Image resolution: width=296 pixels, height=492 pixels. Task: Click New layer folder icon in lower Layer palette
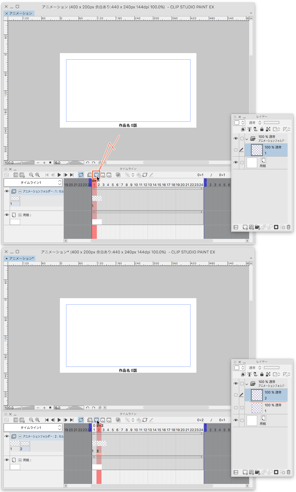(257, 472)
